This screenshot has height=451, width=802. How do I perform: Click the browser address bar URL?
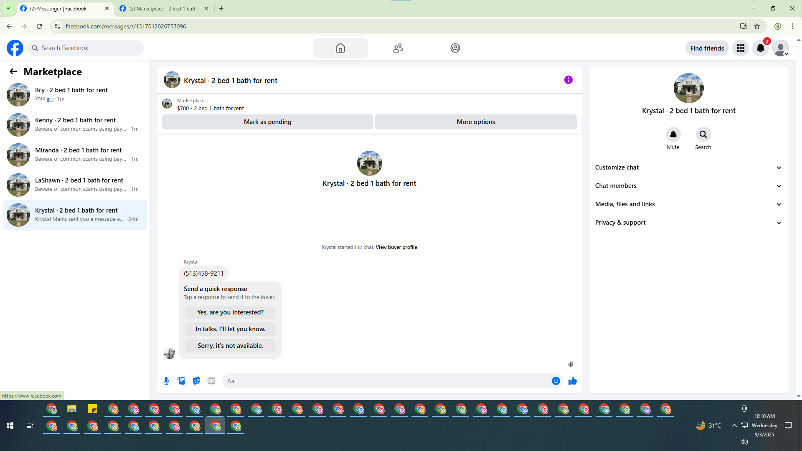pyautogui.click(x=126, y=26)
